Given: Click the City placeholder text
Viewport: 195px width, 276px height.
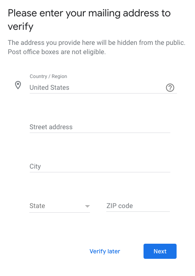Looking at the screenshot, I should [35, 167].
